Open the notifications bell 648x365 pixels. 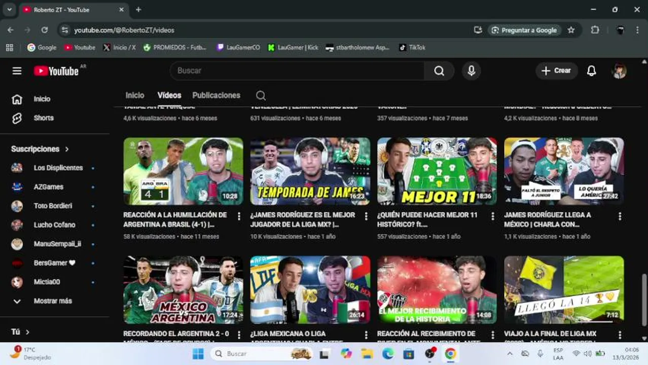click(x=591, y=71)
